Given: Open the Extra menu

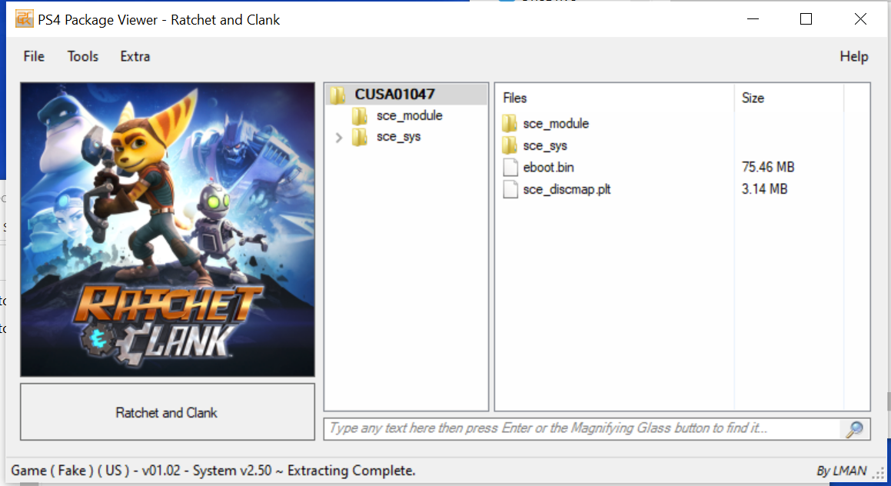Looking at the screenshot, I should [135, 56].
